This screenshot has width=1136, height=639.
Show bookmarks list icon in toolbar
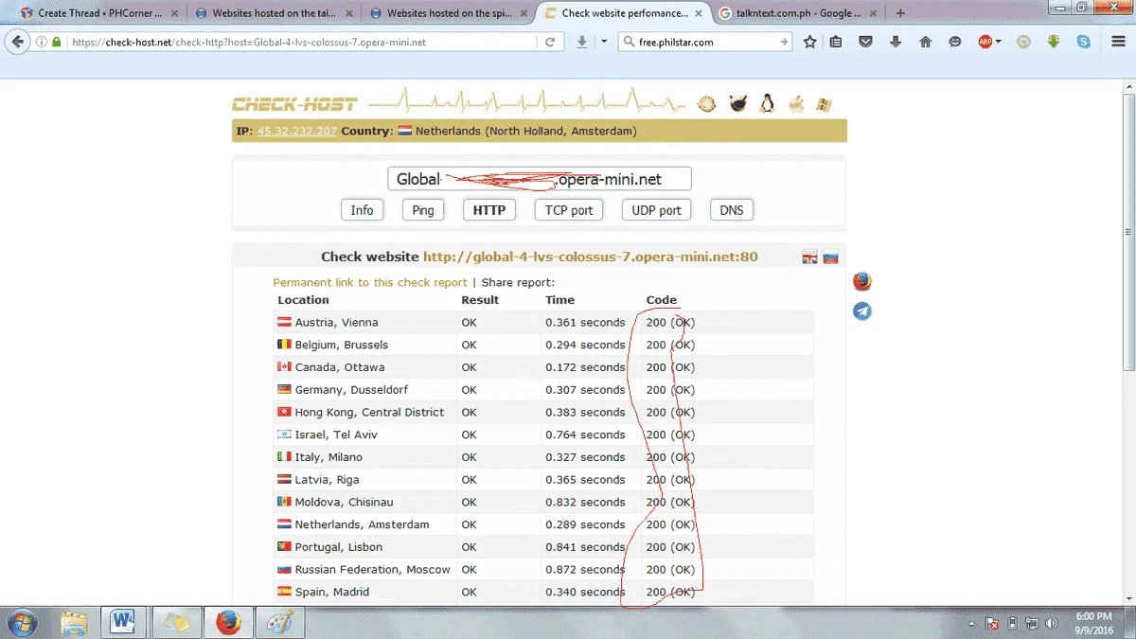(x=836, y=42)
